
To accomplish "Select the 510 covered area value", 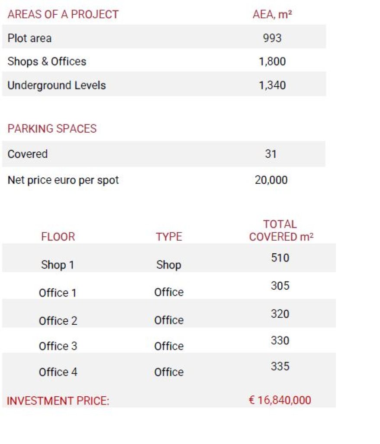I will pyautogui.click(x=280, y=258).
